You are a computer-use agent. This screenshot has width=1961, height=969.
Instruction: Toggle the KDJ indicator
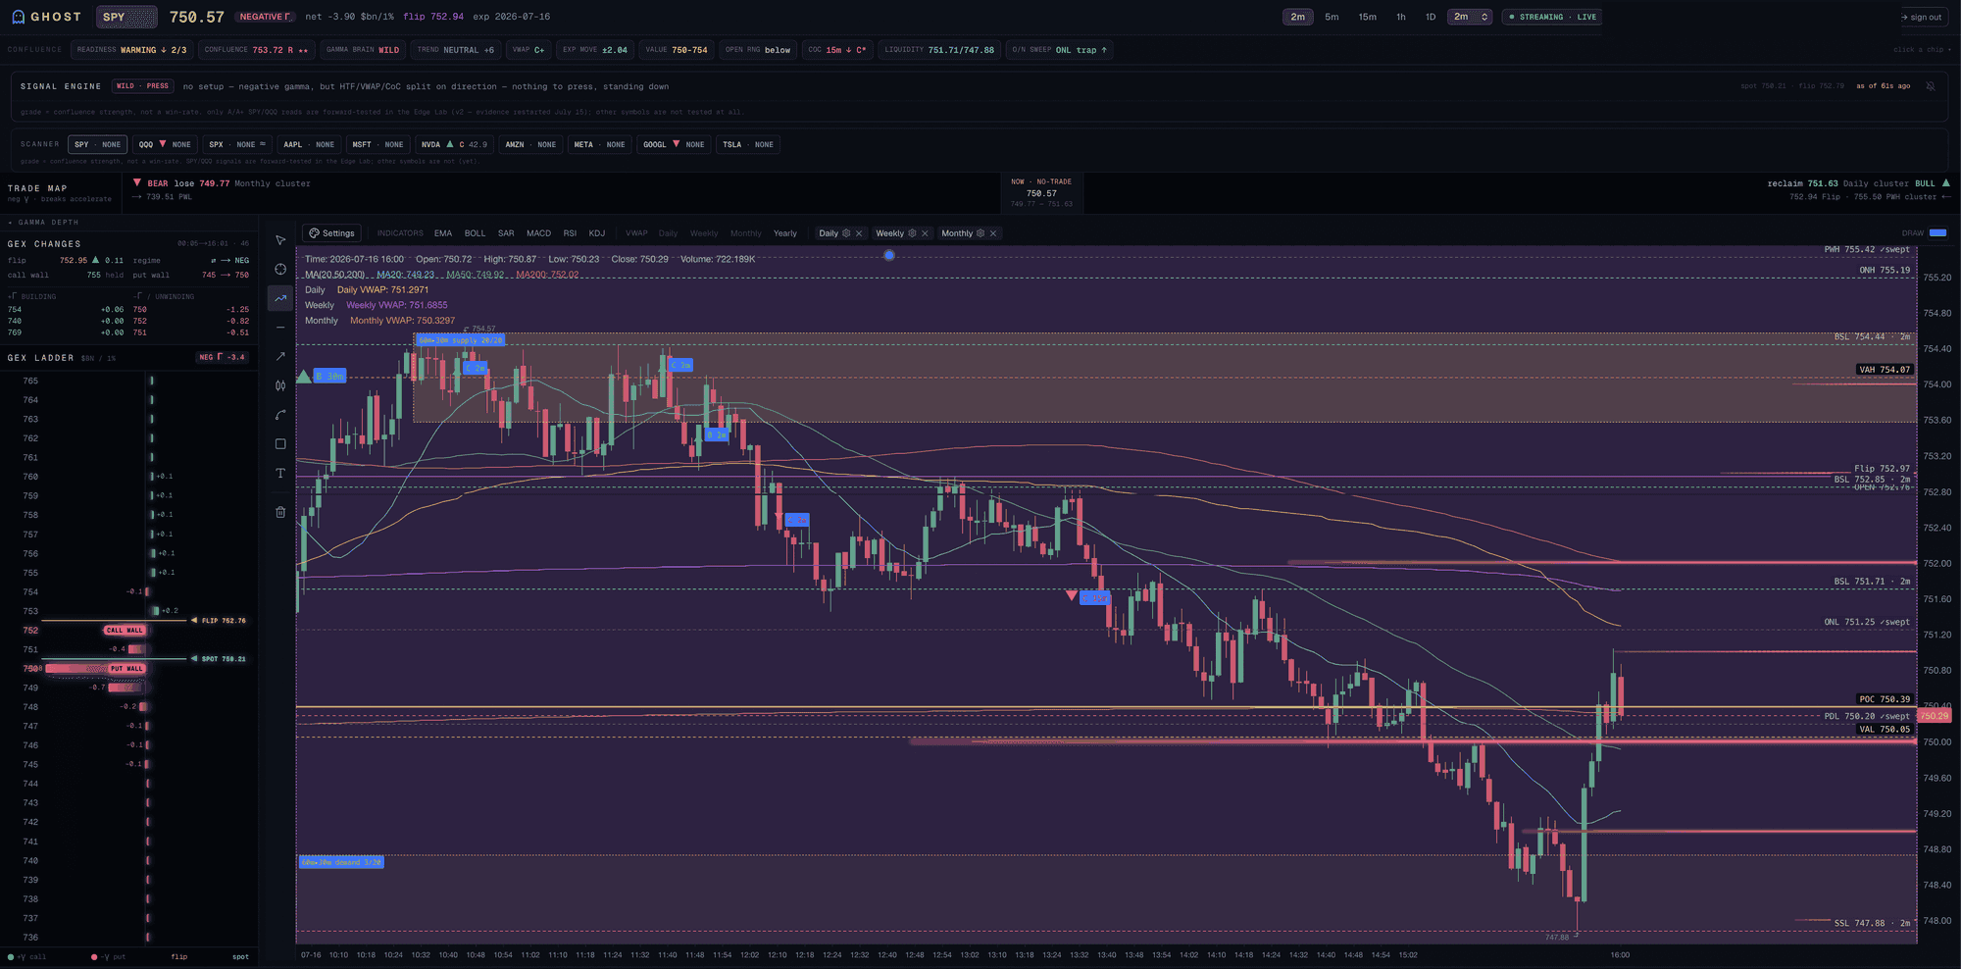pyautogui.click(x=597, y=233)
